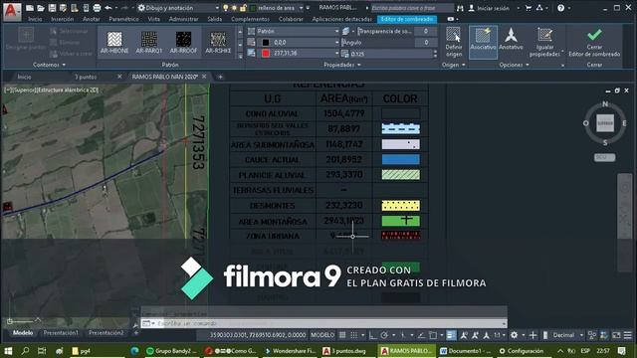This screenshot has width=637, height=358.
Task: Open the Administrar ribbon tab
Action: click(183, 19)
